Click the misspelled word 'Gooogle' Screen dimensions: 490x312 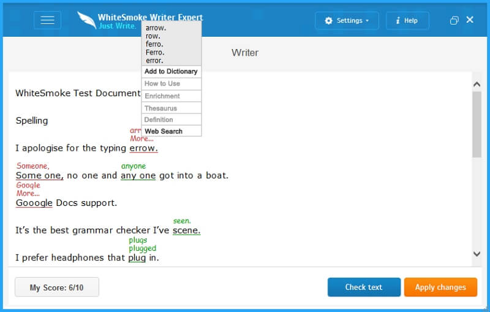point(34,203)
